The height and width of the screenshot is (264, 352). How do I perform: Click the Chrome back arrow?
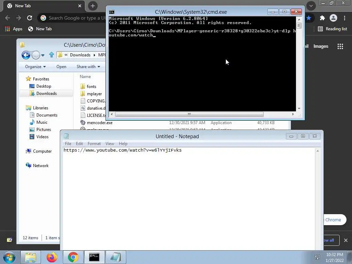(x=8, y=18)
